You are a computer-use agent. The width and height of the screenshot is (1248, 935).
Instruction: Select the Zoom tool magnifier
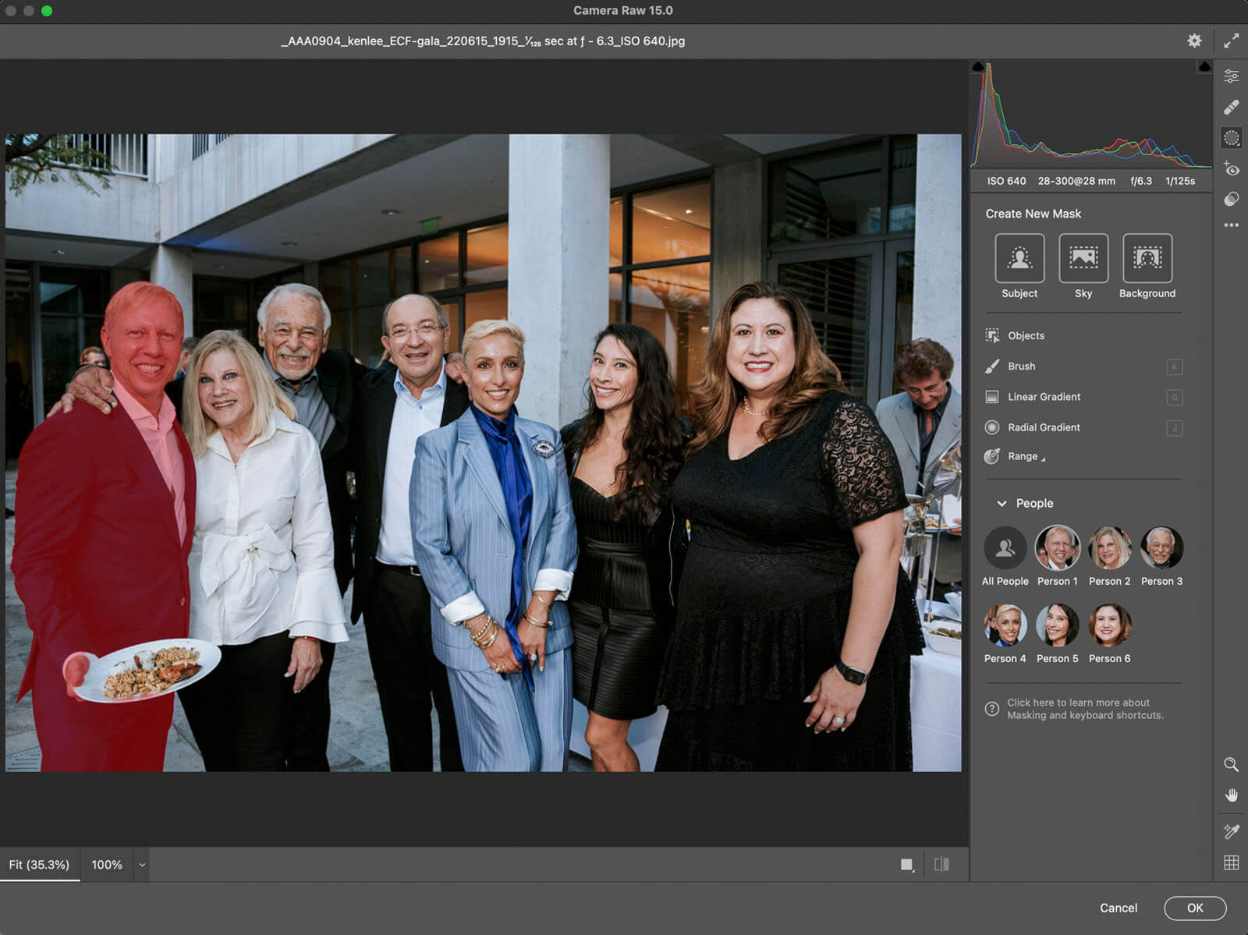(1231, 764)
